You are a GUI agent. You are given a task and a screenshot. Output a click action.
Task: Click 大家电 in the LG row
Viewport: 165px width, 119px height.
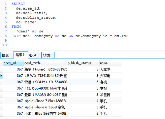111,76
